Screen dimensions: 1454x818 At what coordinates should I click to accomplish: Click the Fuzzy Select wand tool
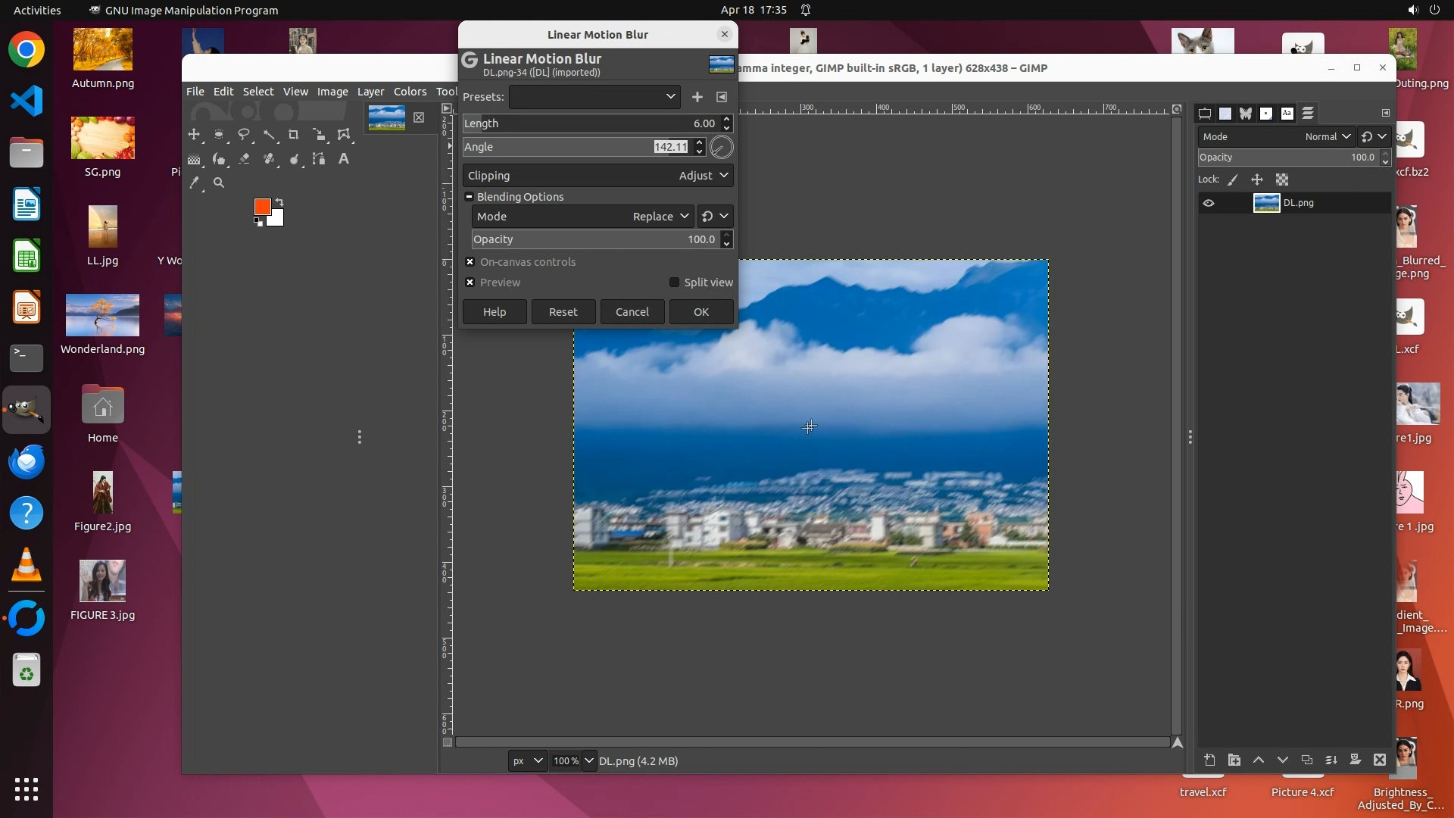[269, 135]
